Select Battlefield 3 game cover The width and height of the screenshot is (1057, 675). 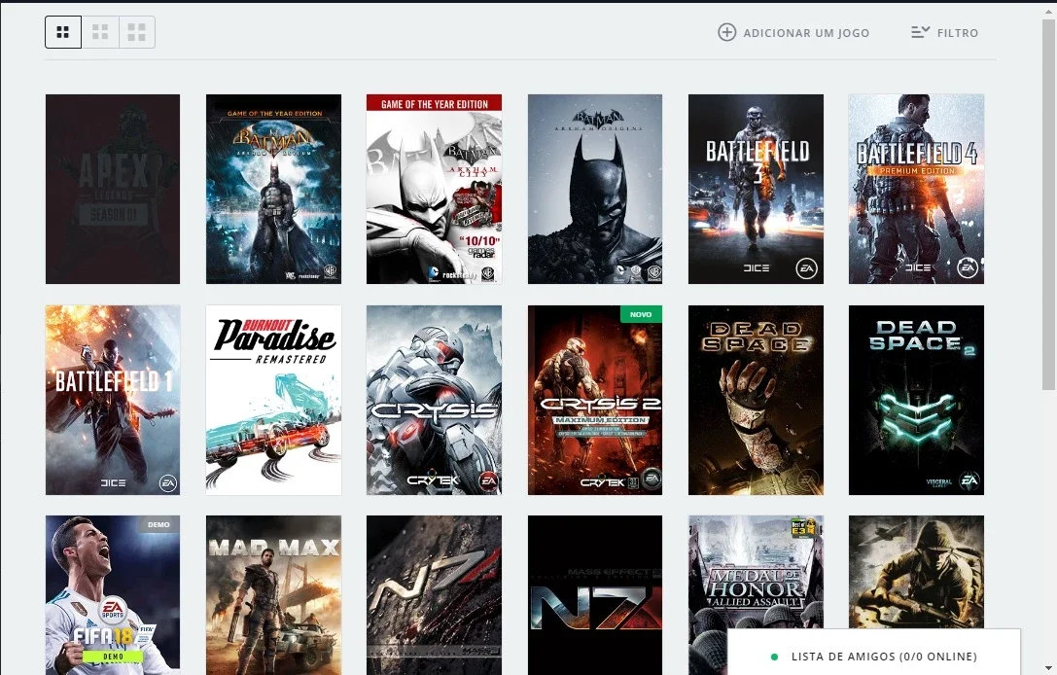756,189
